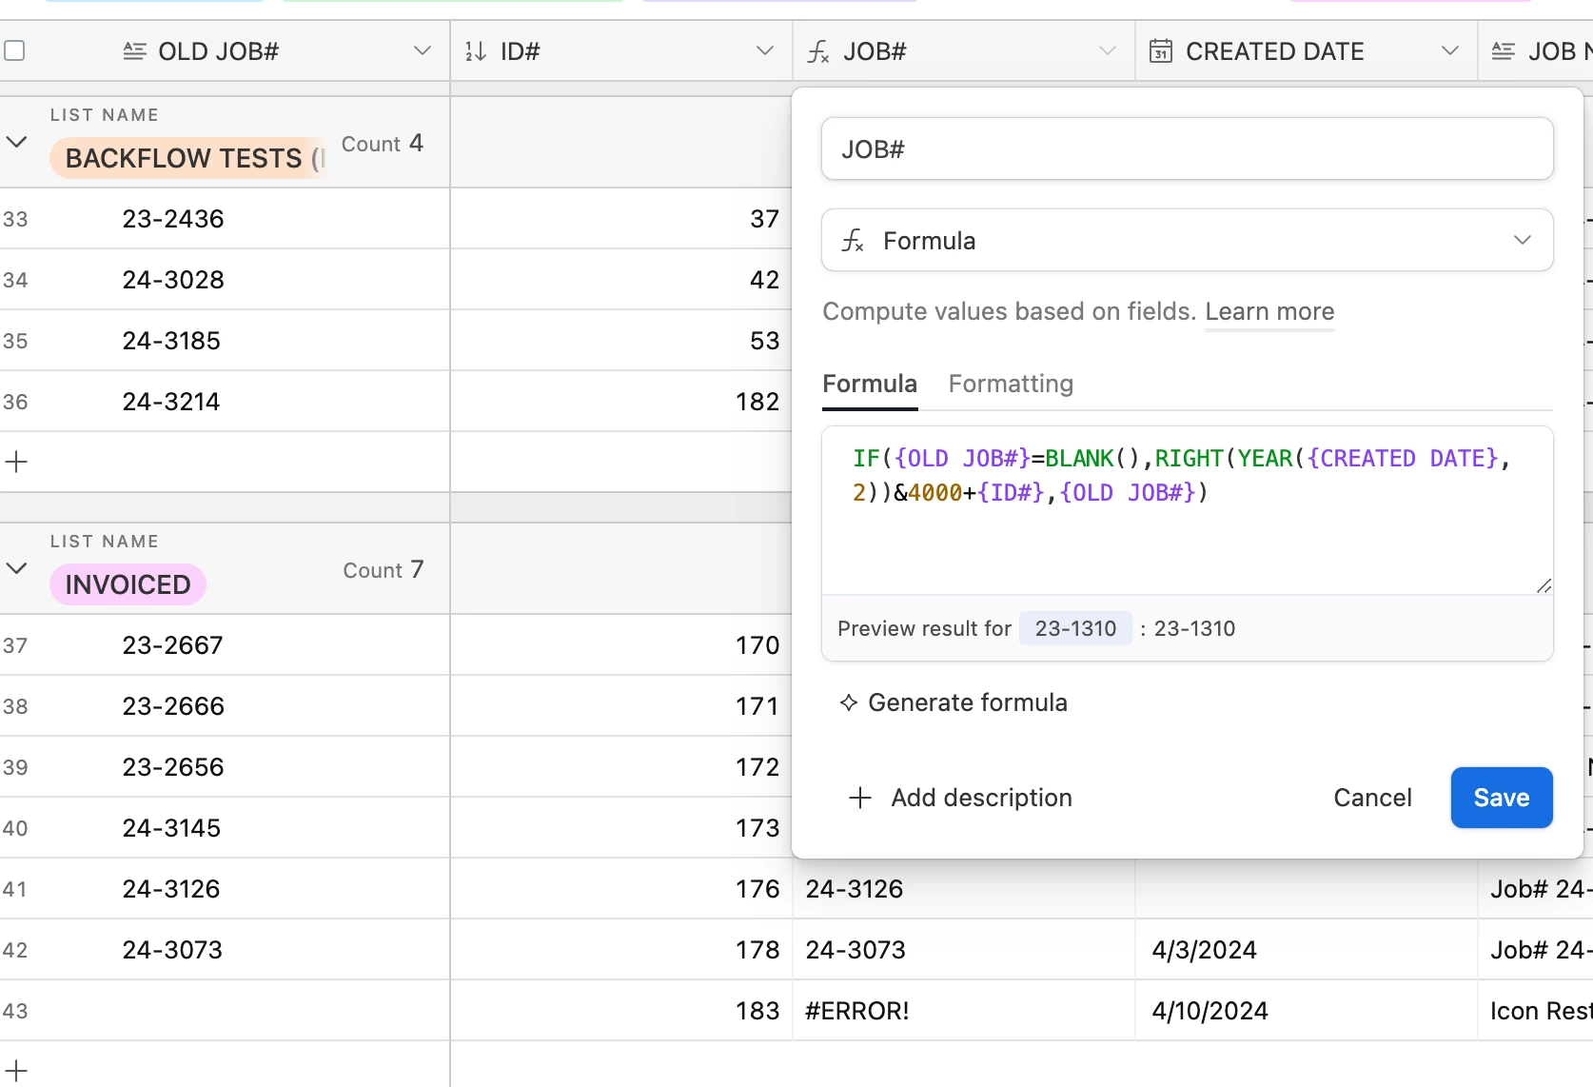
Task: Click the fx icon in field type selector
Action: point(853,241)
